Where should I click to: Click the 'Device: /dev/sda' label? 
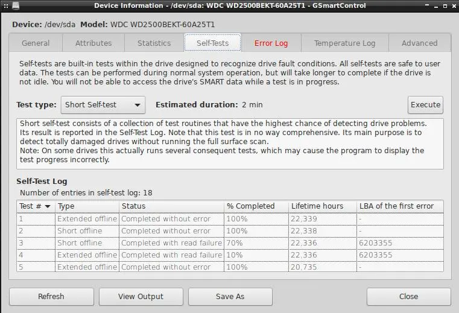[x=43, y=25]
